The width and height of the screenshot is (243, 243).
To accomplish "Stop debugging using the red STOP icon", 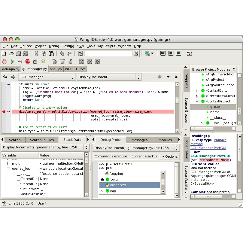I will tap(28, 61).
